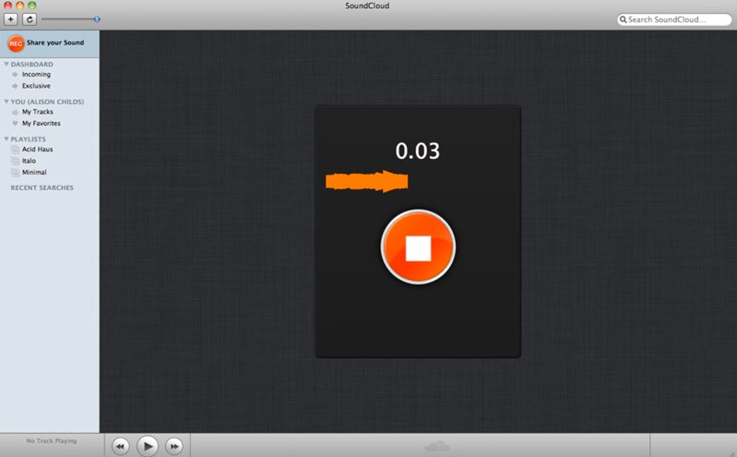Play the current track
Image resolution: width=737 pixels, height=457 pixels.
coord(147,446)
